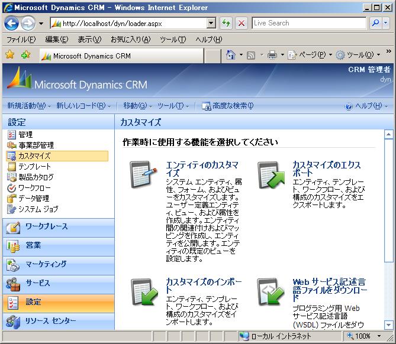Image resolution: width=396 pixels, height=344 pixels.
Task: Click the Favorites Center star icon
Action: tap(10, 55)
